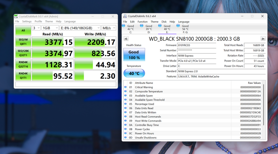278x154 pixels.
Task: Open Help menu in CrystalDiskMark
Action: pyautogui.click(x=59, y=21)
